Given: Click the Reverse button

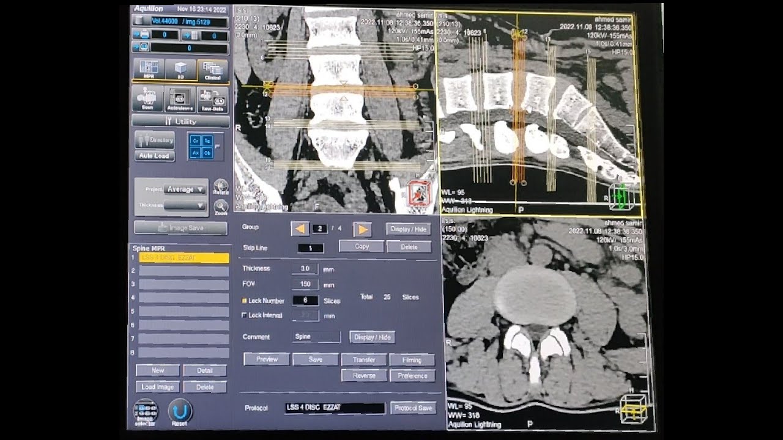Looking at the screenshot, I should 364,376.
